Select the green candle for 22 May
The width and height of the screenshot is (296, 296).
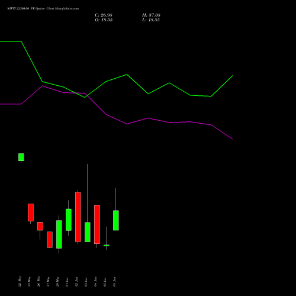pos(21,157)
